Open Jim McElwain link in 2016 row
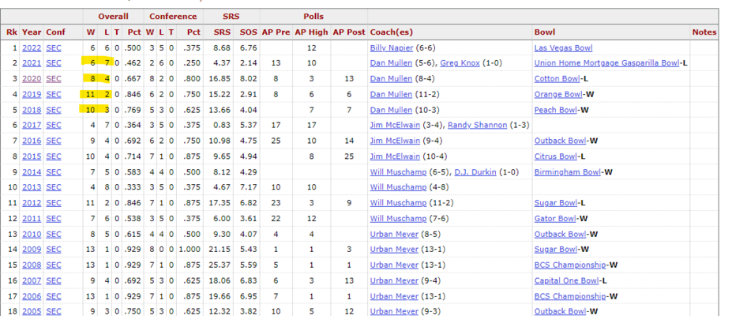732x316 pixels. (x=395, y=141)
